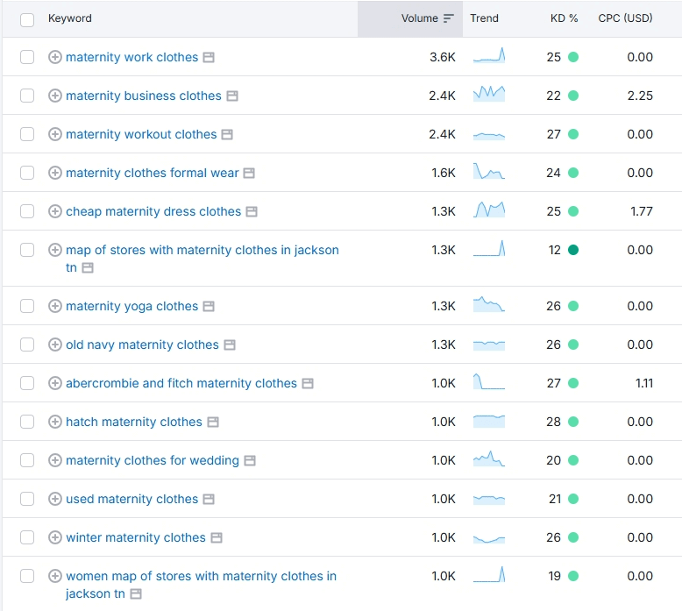Image resolution: width=682 pixels, height=611 pixels.
Task: Sort by CPC (USD) column header
Action: click(x=625, y=18)
